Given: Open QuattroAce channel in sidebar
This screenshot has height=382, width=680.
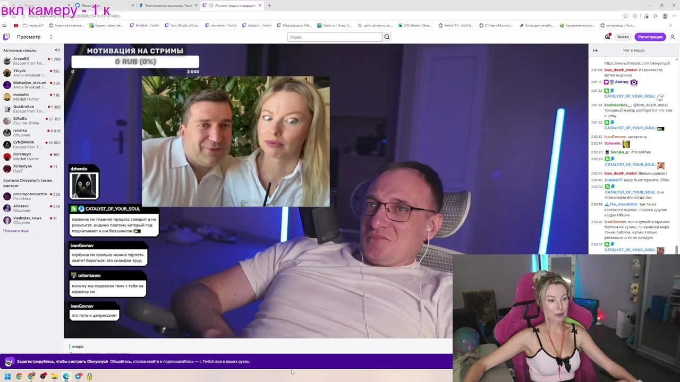Looking at the screenshot, I should [32, 109].
